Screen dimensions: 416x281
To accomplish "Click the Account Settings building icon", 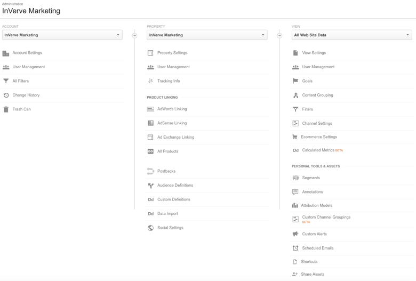I will click(x=6, y=53).
